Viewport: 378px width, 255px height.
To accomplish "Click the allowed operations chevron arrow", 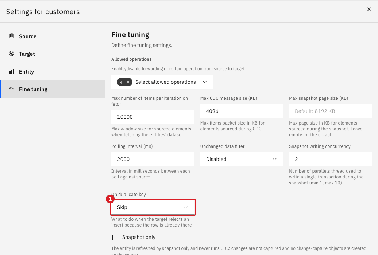I will click(x=205, y=82).
